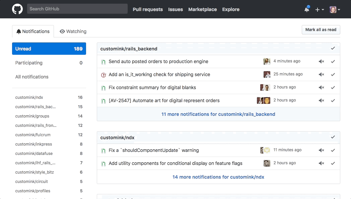
Task: Open 'Fix constraint summary for digital blanks' link
Action: (152, 87)
